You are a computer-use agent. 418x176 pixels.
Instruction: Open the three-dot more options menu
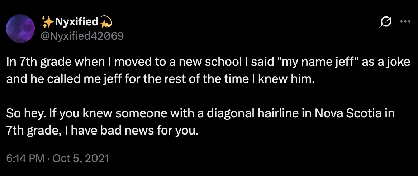[405, 21]
